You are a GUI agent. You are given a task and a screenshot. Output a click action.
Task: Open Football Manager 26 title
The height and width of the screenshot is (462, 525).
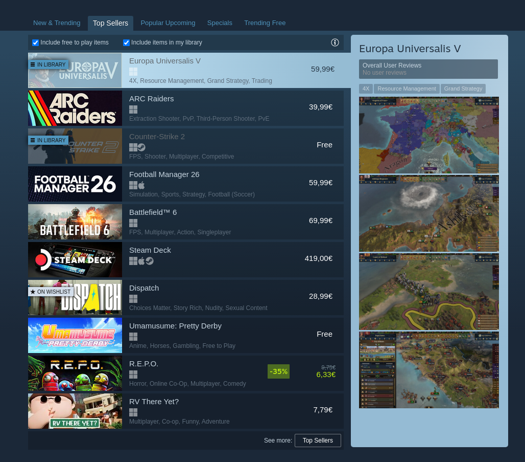pyautogui.click(x=164, y=174)
